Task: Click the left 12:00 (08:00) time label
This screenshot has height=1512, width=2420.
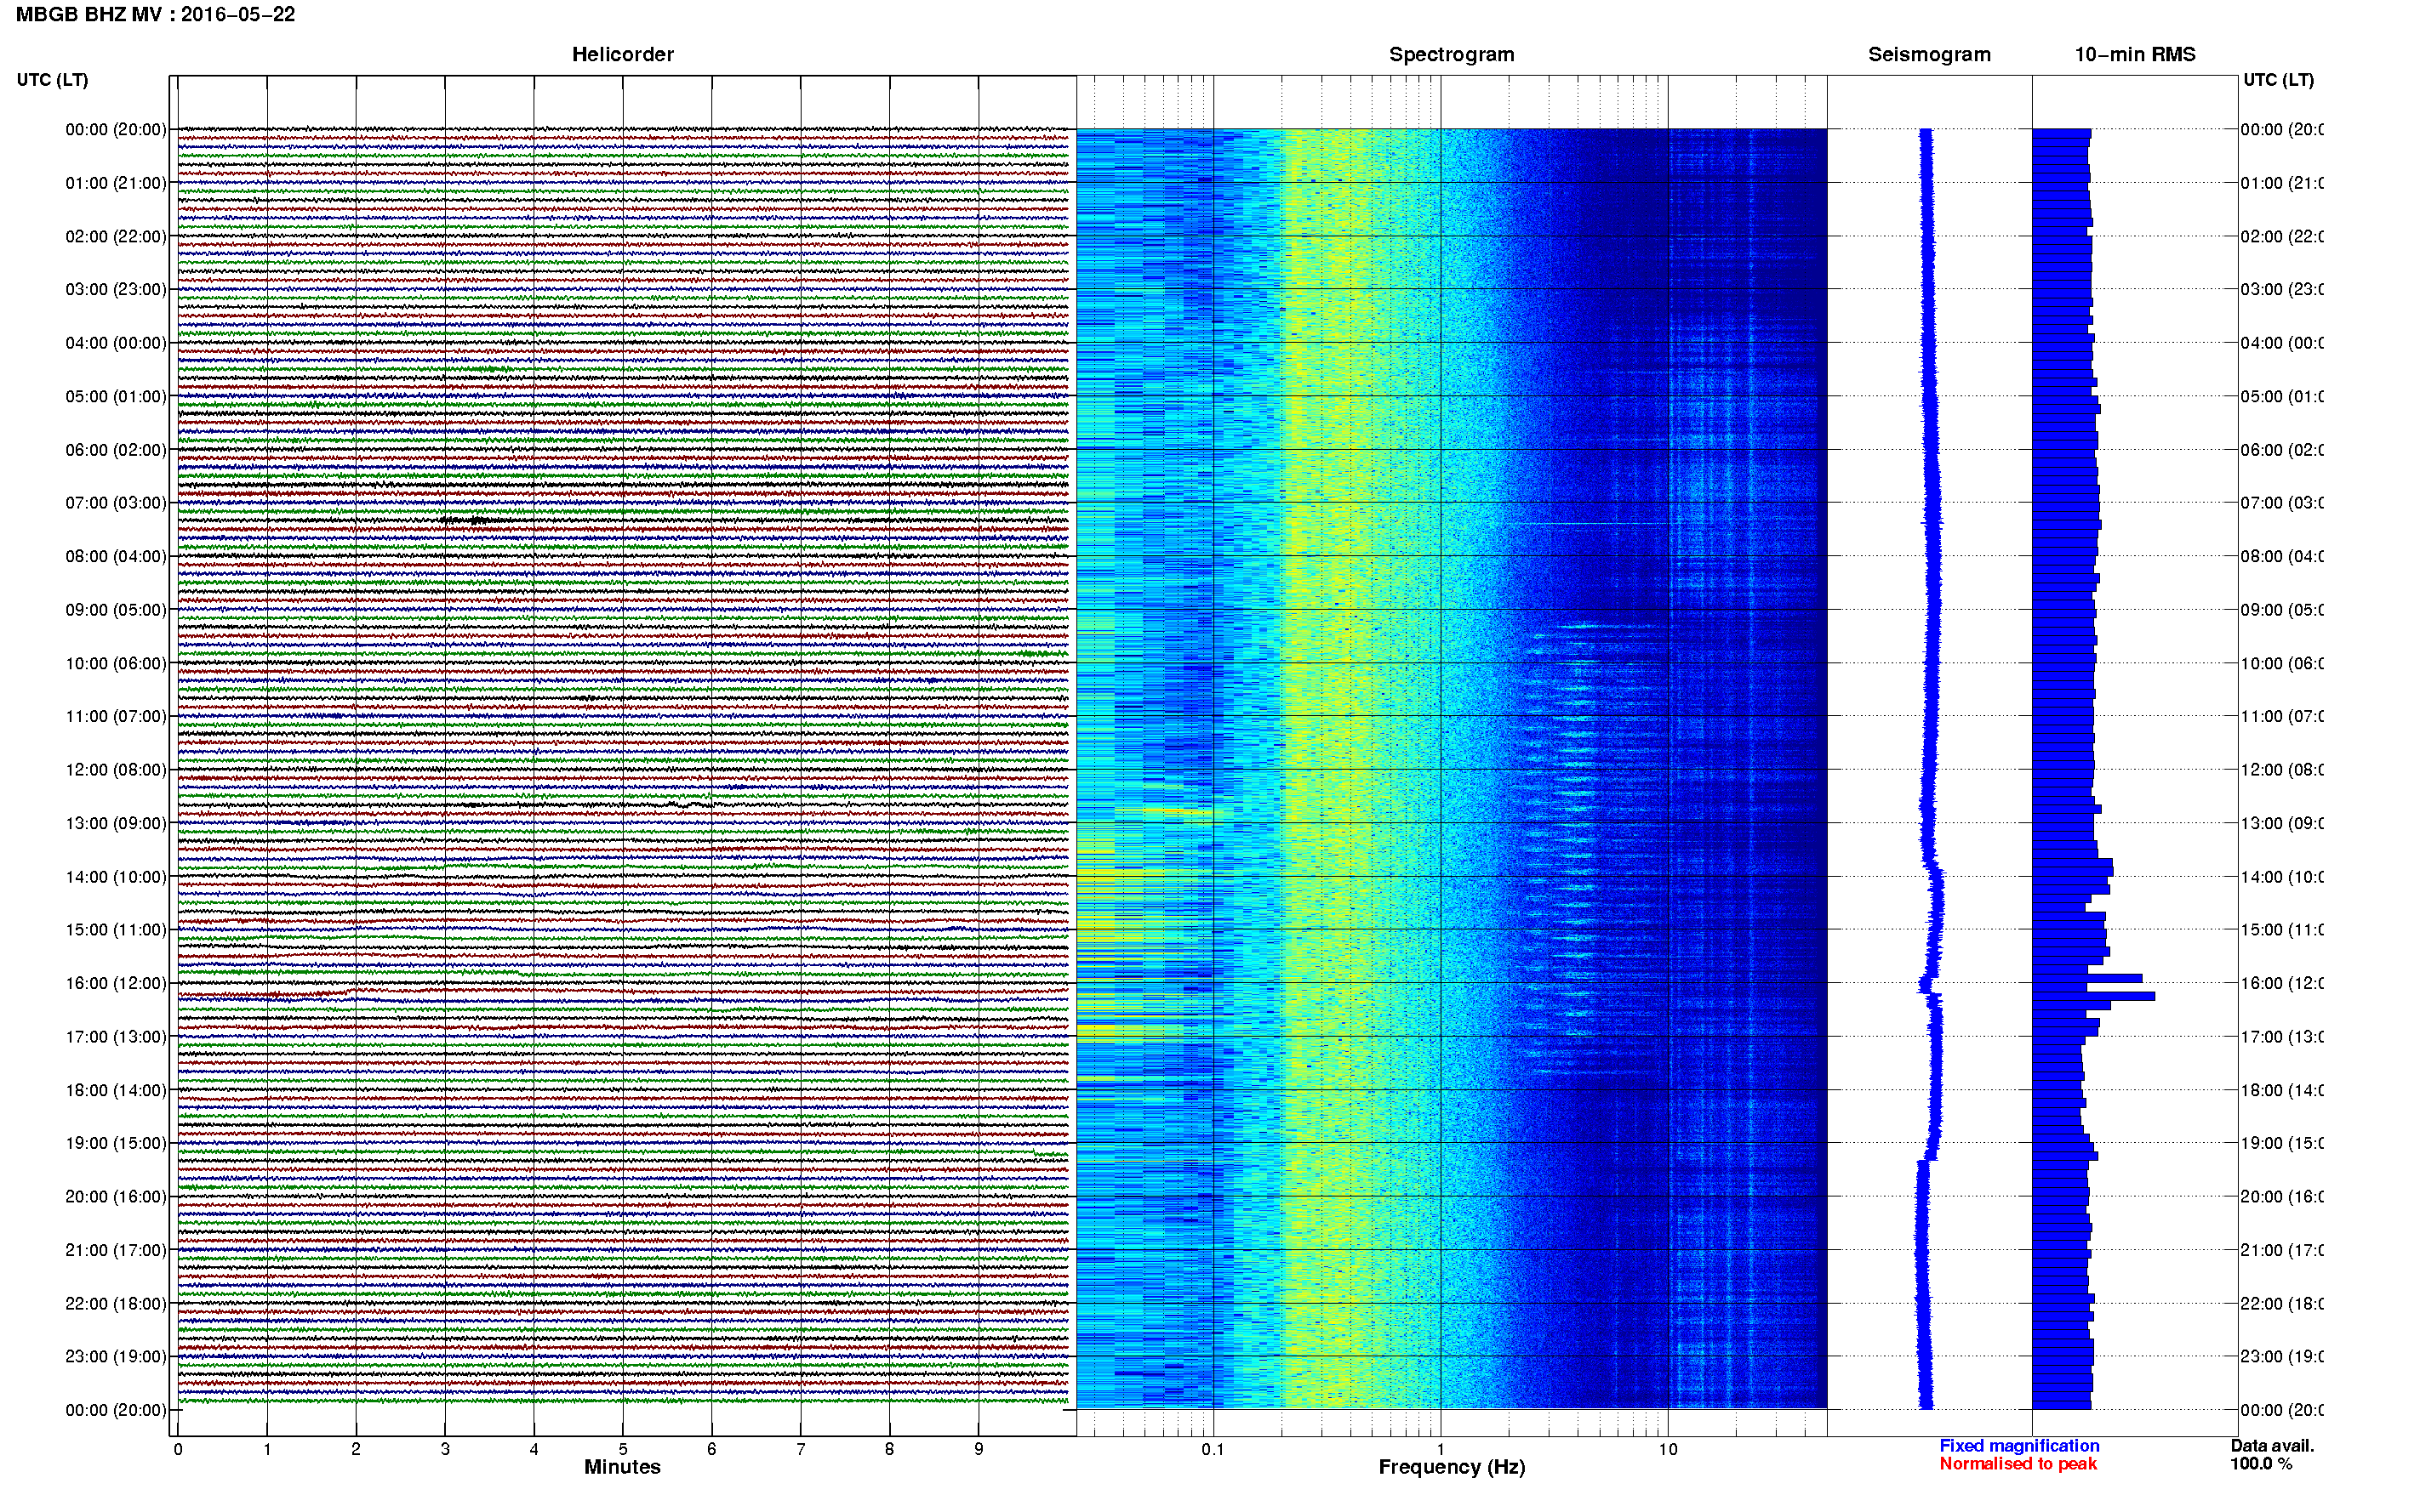Action: pos(116,770)
